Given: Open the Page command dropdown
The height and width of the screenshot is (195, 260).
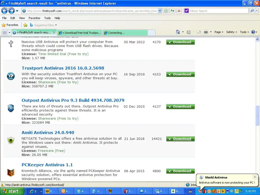Looking at the screenshot, I should [x=219, y=32].
